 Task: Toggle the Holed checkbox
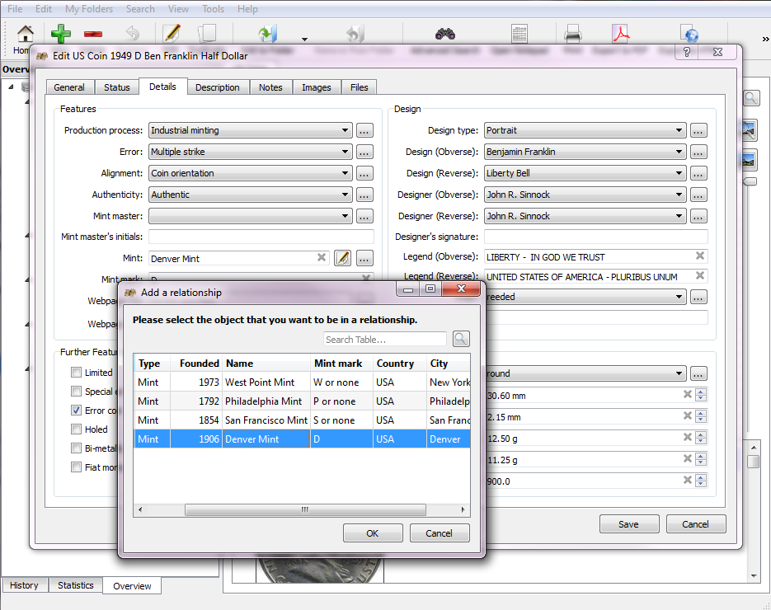pos(76,429)
